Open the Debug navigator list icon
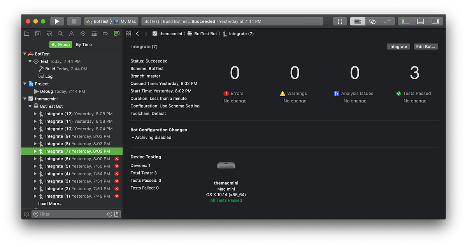This screenshot has width=467, height=247. 93,33
